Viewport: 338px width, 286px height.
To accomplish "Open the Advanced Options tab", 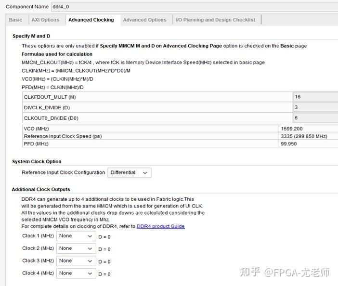I will pos(144,20).
